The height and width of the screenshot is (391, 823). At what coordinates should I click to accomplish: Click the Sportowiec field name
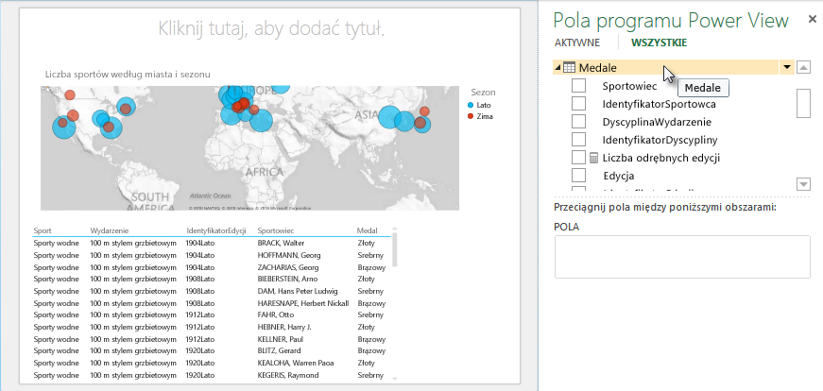point(629,86)
